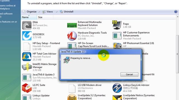The image size is (179, 100).
Task: Click the Cancel button in Java dialog
Action: tap(129, 74)
